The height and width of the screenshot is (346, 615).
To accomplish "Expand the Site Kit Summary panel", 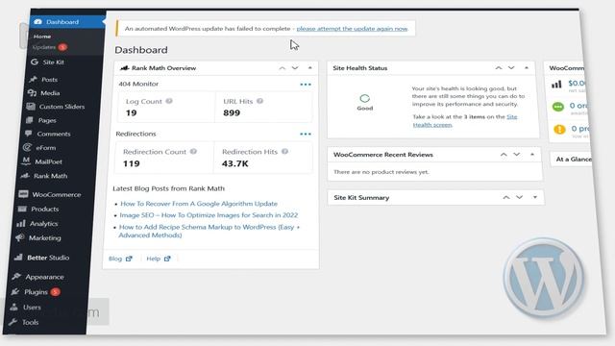I will coord(535,197).
